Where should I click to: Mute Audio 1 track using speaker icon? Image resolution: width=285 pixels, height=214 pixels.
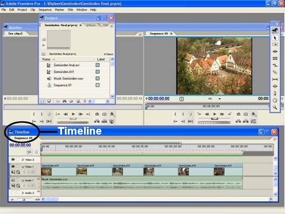(x=13, y=180)
